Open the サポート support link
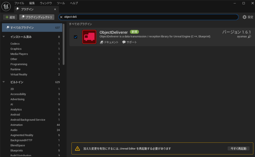The image size is (255, 157). 129,42
